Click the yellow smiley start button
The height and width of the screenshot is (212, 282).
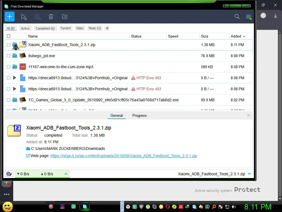point(7,206)
